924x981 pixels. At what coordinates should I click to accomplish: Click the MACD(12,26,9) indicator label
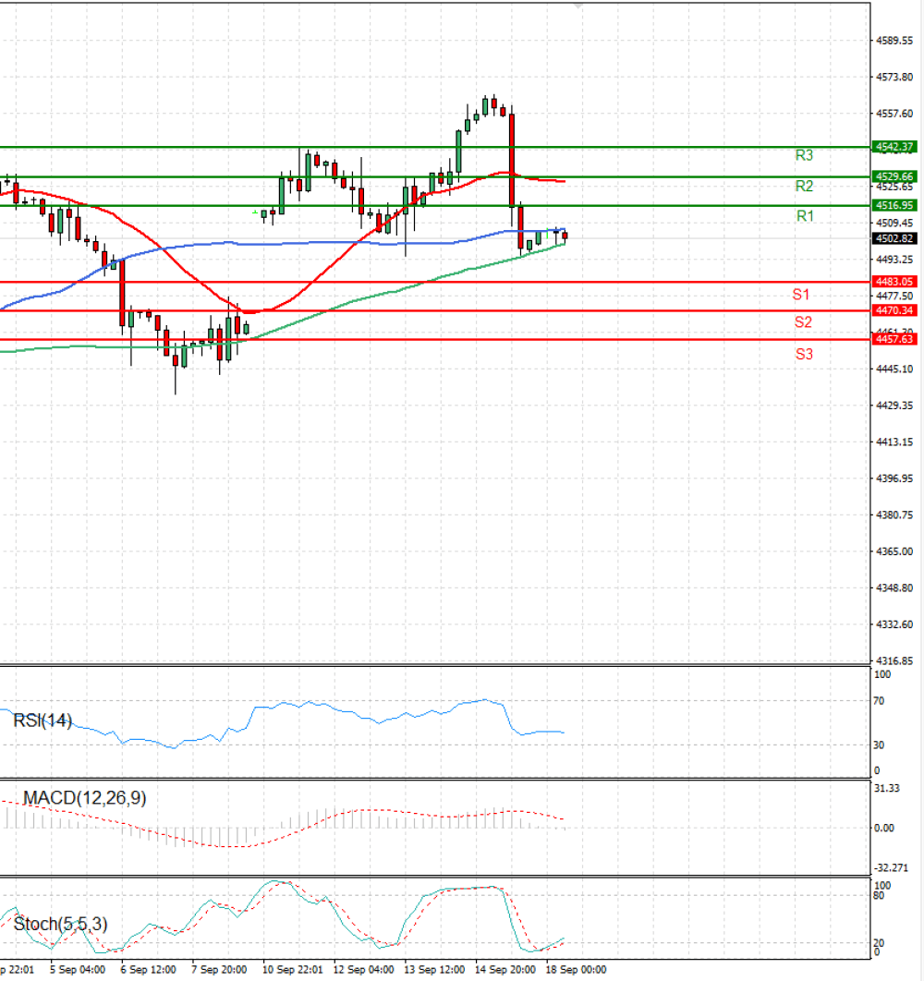84,798
